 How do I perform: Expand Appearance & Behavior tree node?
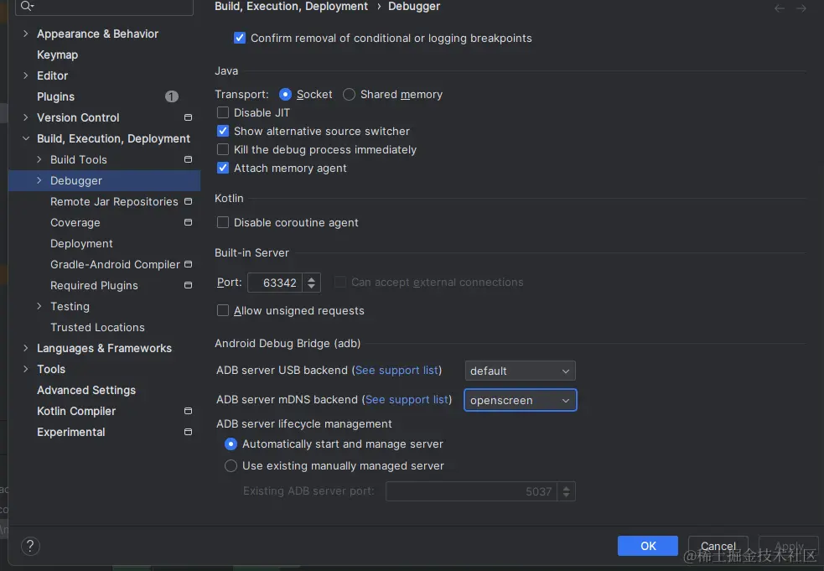[x=26, y=34]
